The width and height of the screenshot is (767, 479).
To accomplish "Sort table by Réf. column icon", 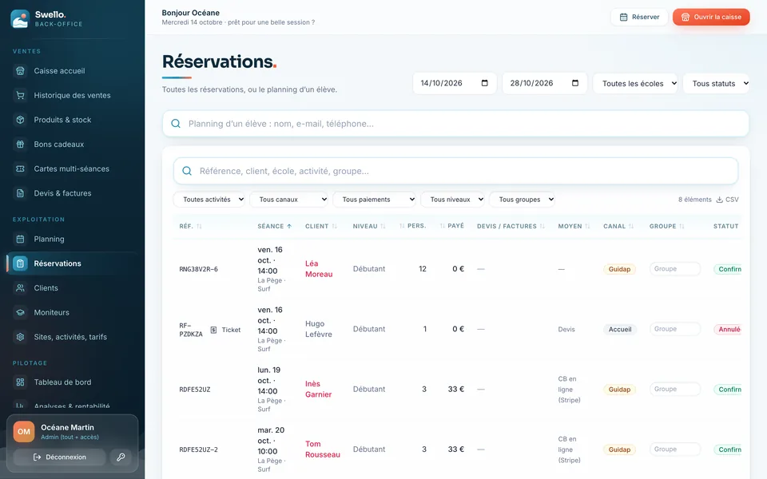I will click(x=199, y=226).
